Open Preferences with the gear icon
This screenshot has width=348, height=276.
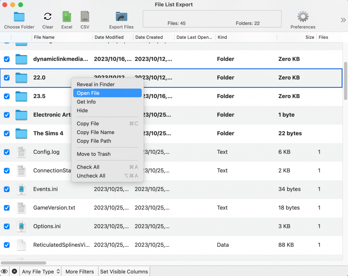tap(302, 16)
